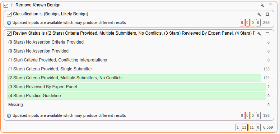Uncheck the Remove Known Benign checkbox
280x134 pixels.
click(6, 5)
